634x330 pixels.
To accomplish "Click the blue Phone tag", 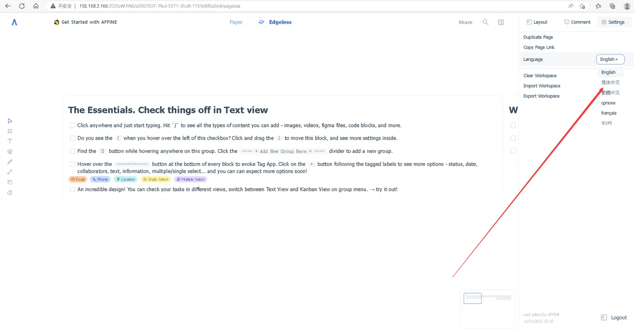I will coord(100,180).
